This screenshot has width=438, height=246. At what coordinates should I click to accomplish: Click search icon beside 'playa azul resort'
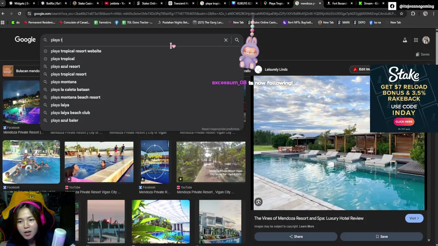[45, 66]
